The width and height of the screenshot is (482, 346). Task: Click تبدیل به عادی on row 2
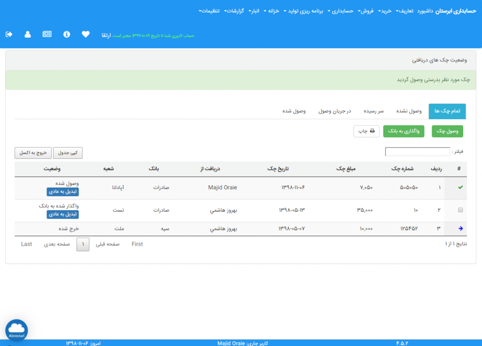click(x=63, y=214)
